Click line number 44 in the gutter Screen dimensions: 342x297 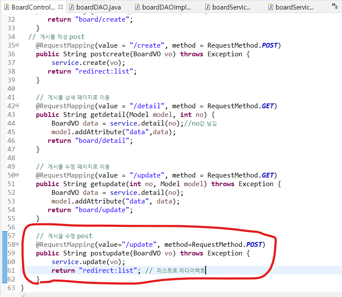tap(11, 123)
